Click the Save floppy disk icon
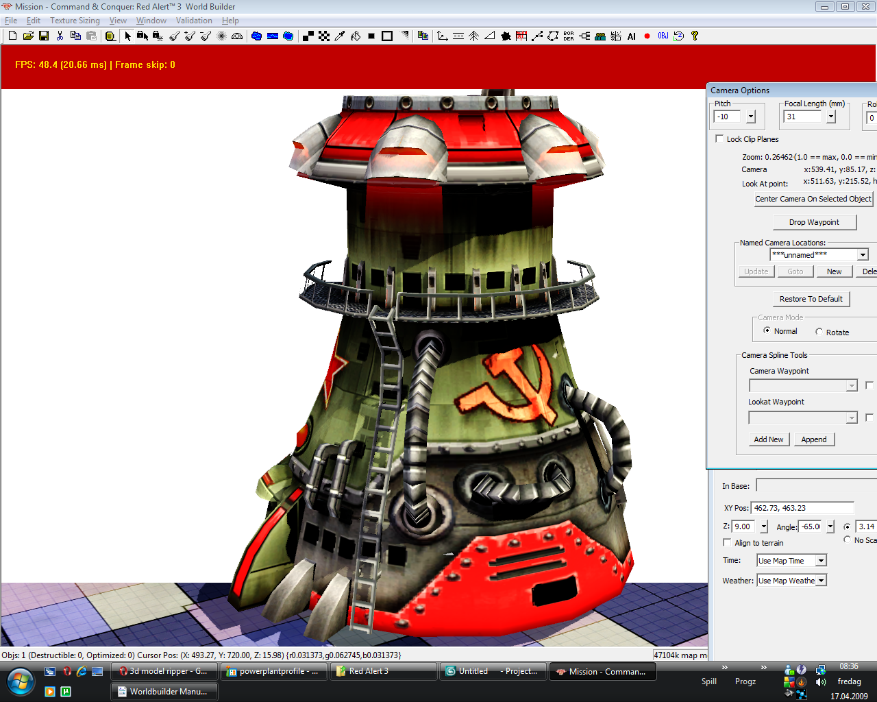This screenshot has width=877, height=702. point(44,36)
